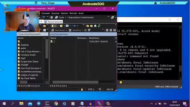Click the yellow smiley icon below terminal
This screenshot has width=190, height=107.
point(121,82)
